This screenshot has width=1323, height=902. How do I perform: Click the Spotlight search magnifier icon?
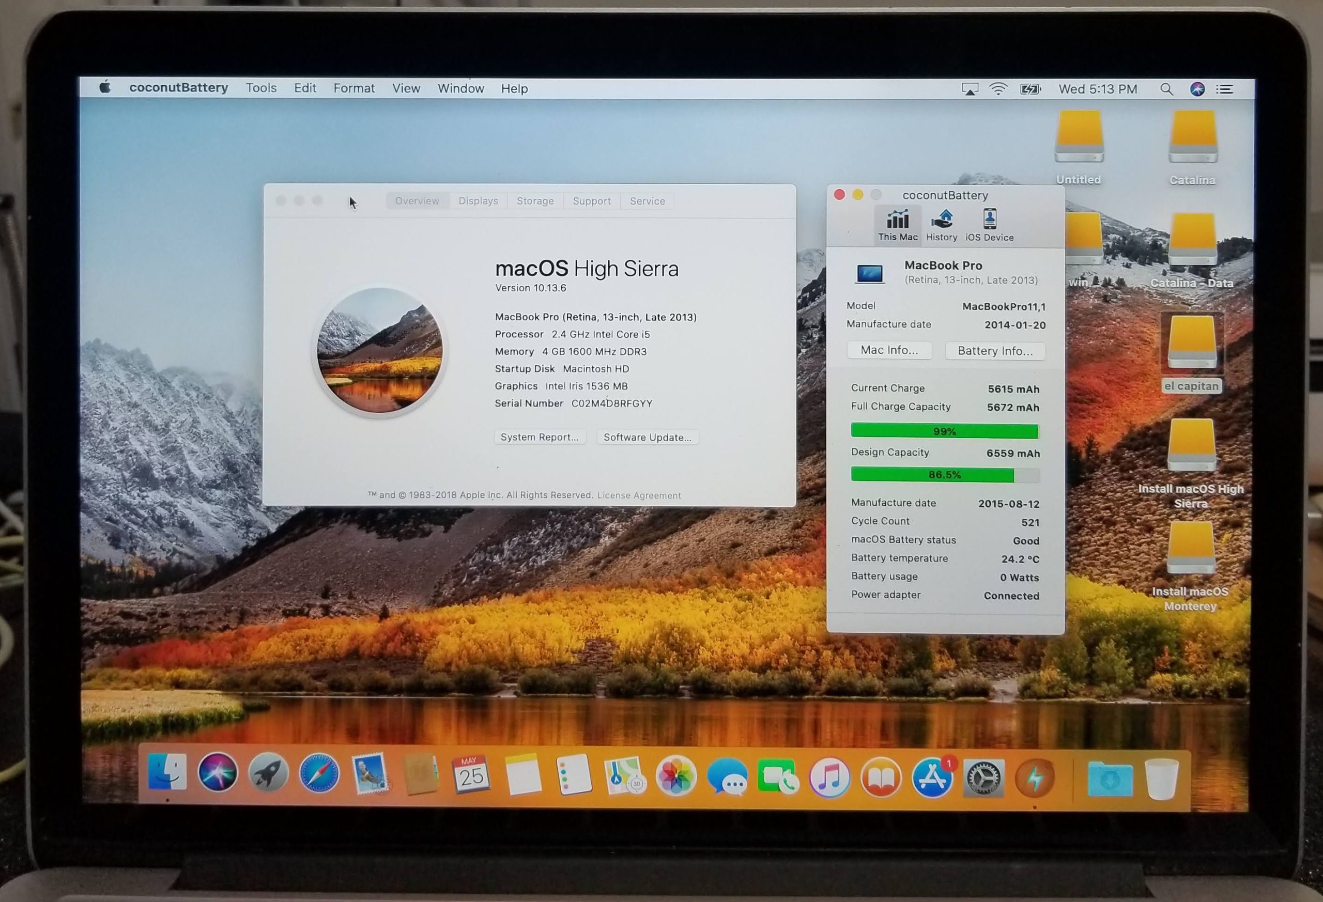point(1166,89)
